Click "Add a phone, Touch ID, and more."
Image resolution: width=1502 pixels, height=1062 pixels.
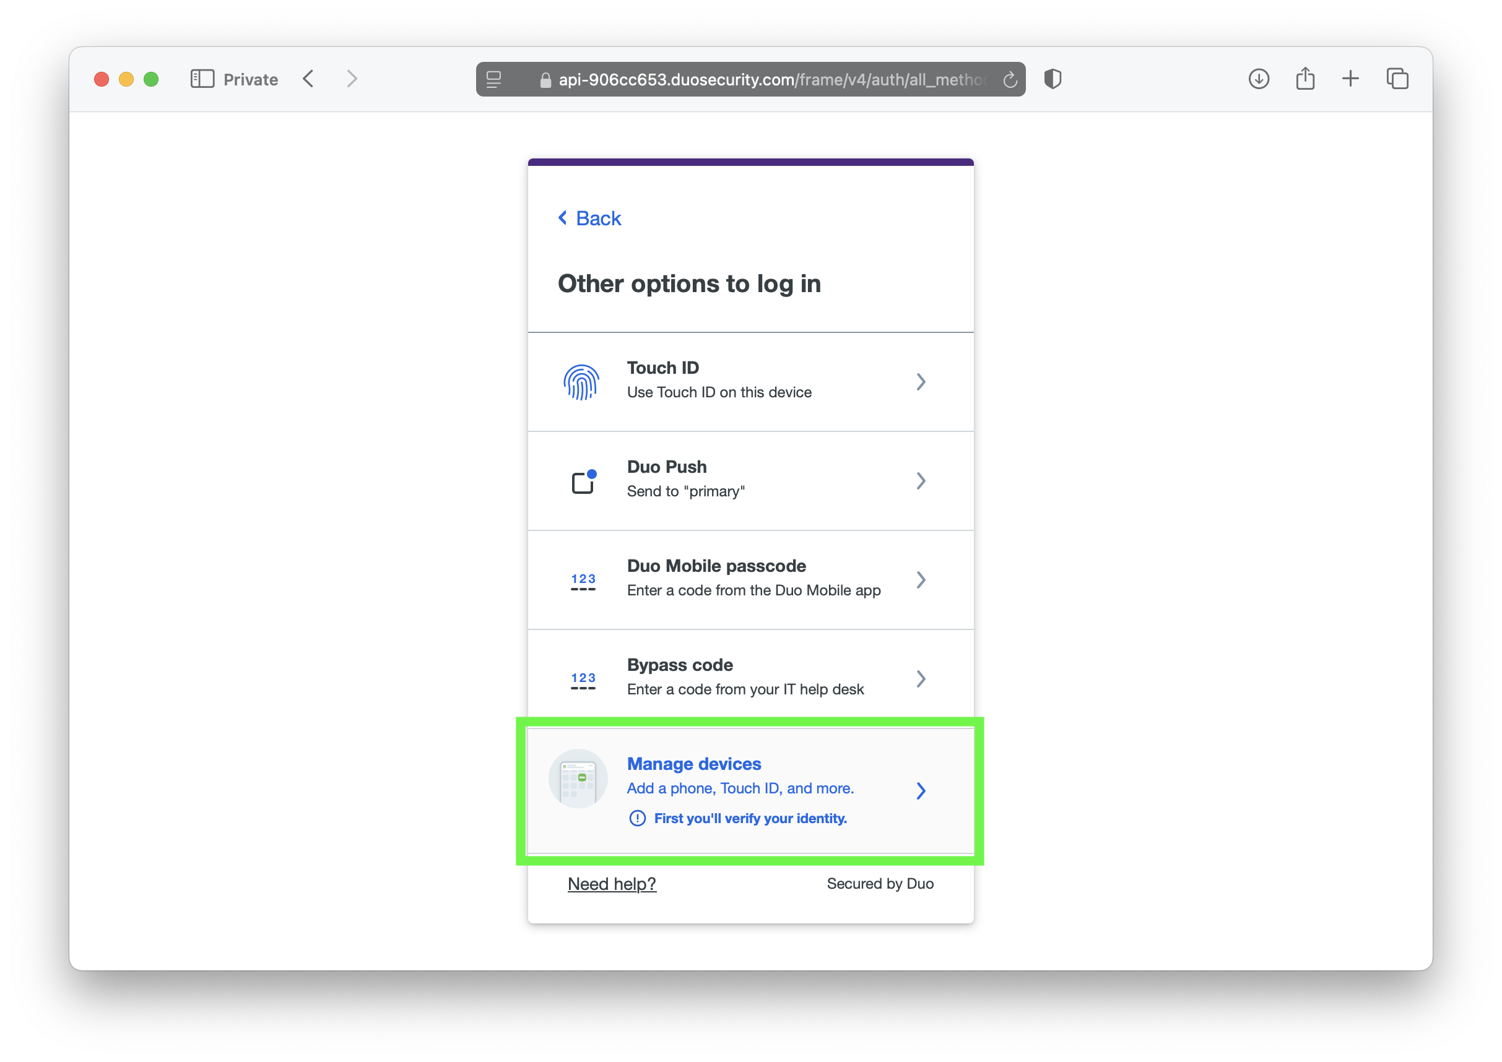click(740, 788)
